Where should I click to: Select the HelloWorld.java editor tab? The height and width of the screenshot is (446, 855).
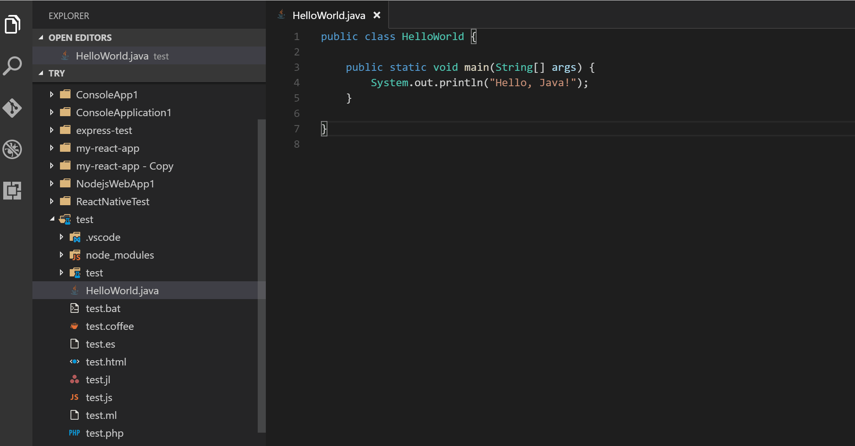pyautogui.click(x=328, y=15)
